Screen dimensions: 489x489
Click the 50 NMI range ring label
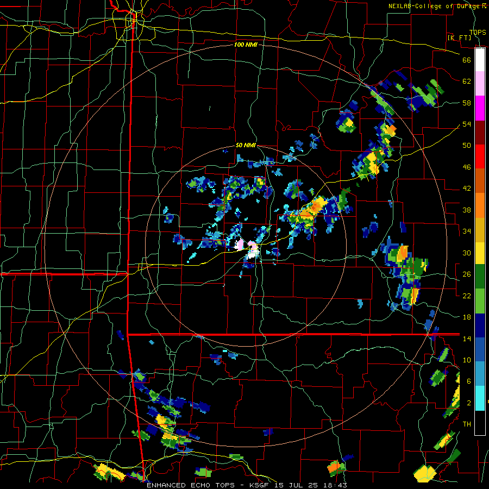coord(246,145)
